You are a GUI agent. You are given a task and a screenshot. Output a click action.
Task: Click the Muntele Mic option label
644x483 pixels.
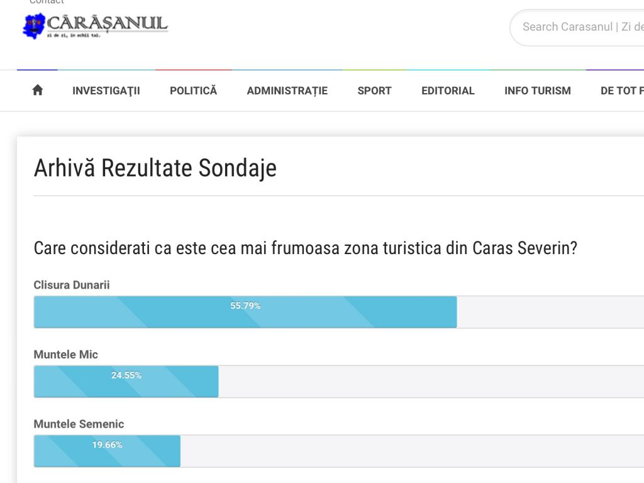[x=65, y=355]
